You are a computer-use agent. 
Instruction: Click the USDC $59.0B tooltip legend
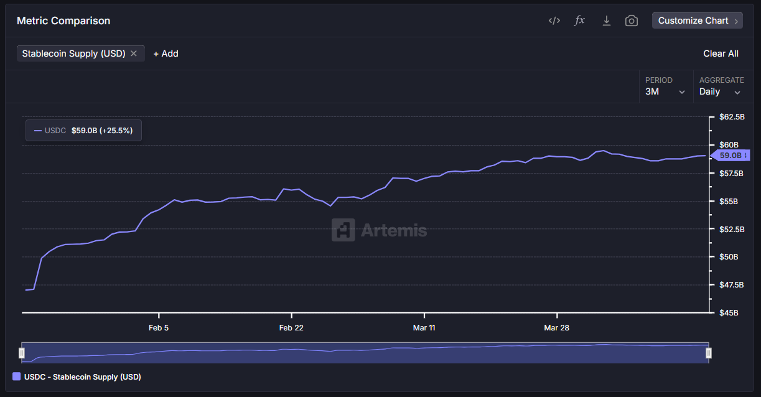pos(83,131)
